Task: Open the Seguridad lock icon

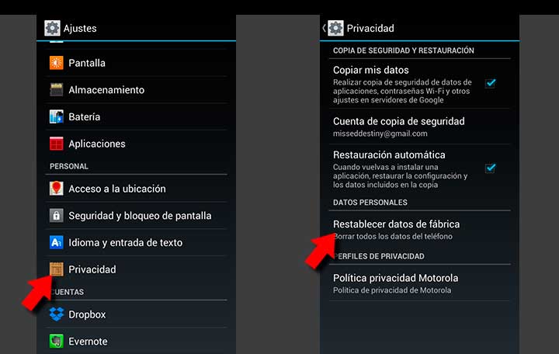Action: click(x=57, y=215)
